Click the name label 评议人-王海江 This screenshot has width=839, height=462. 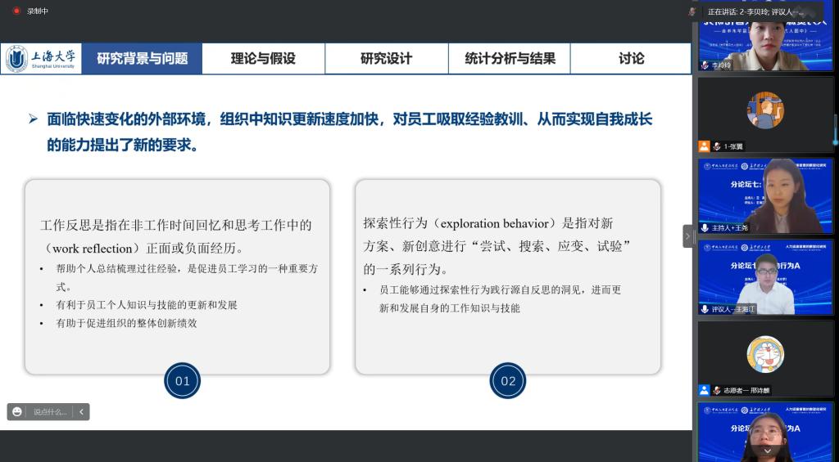pos(733,309)
